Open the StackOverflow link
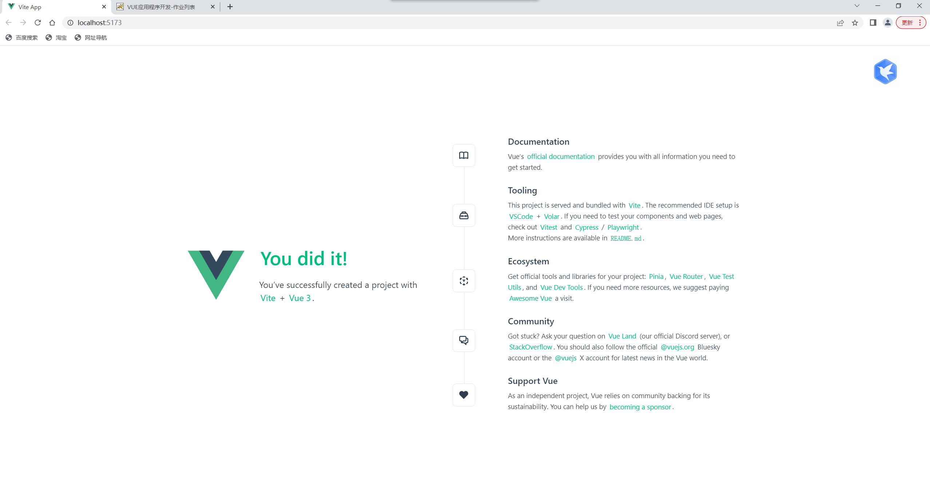Image resolution: width=930 pixels, height=477 pixels. click(530, 347)
